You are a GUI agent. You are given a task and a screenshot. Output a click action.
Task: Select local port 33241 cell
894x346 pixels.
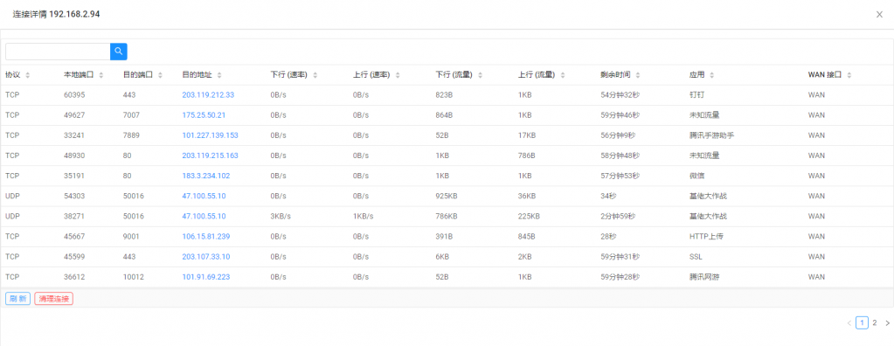click(74, 135)
